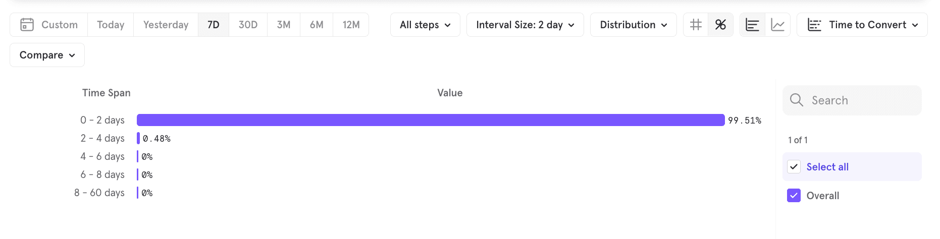The height and width of the screenshot is (239, 940).
Task: Click the 0 - 2 days purple bar
Action: click(430, 120)
